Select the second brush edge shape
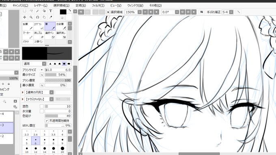The width and height of the screenshot is (276, 155). point(55,64)
